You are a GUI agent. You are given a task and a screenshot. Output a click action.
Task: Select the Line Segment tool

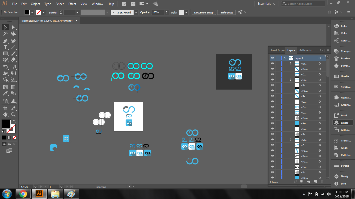pos(13,47)
